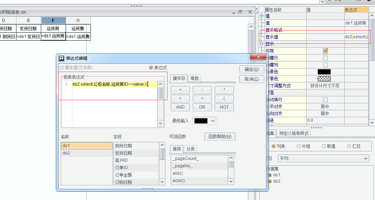Toggle the 可视 checkbox
375x200 pixels.
tap(325, 51)
